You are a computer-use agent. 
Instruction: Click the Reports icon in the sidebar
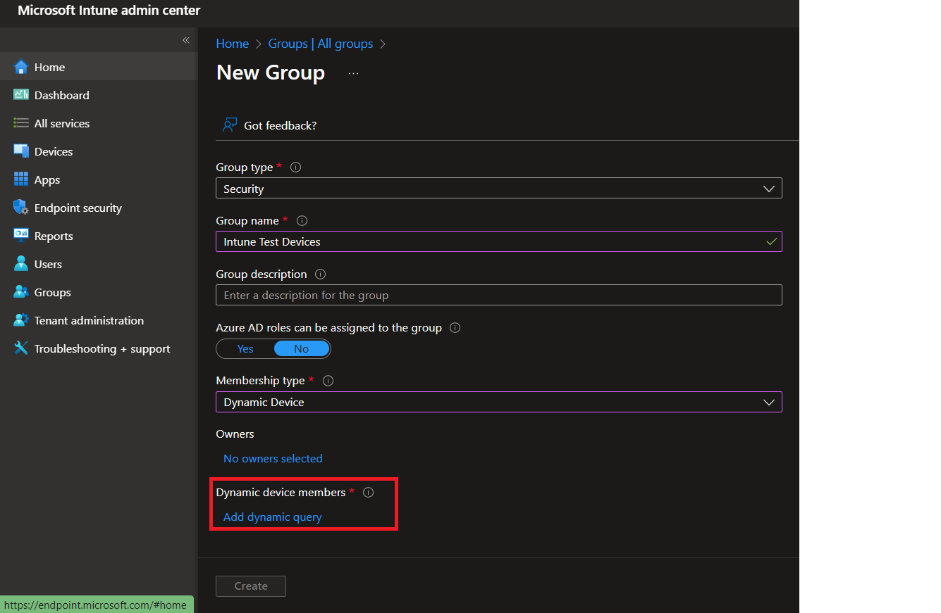(23, 236)
